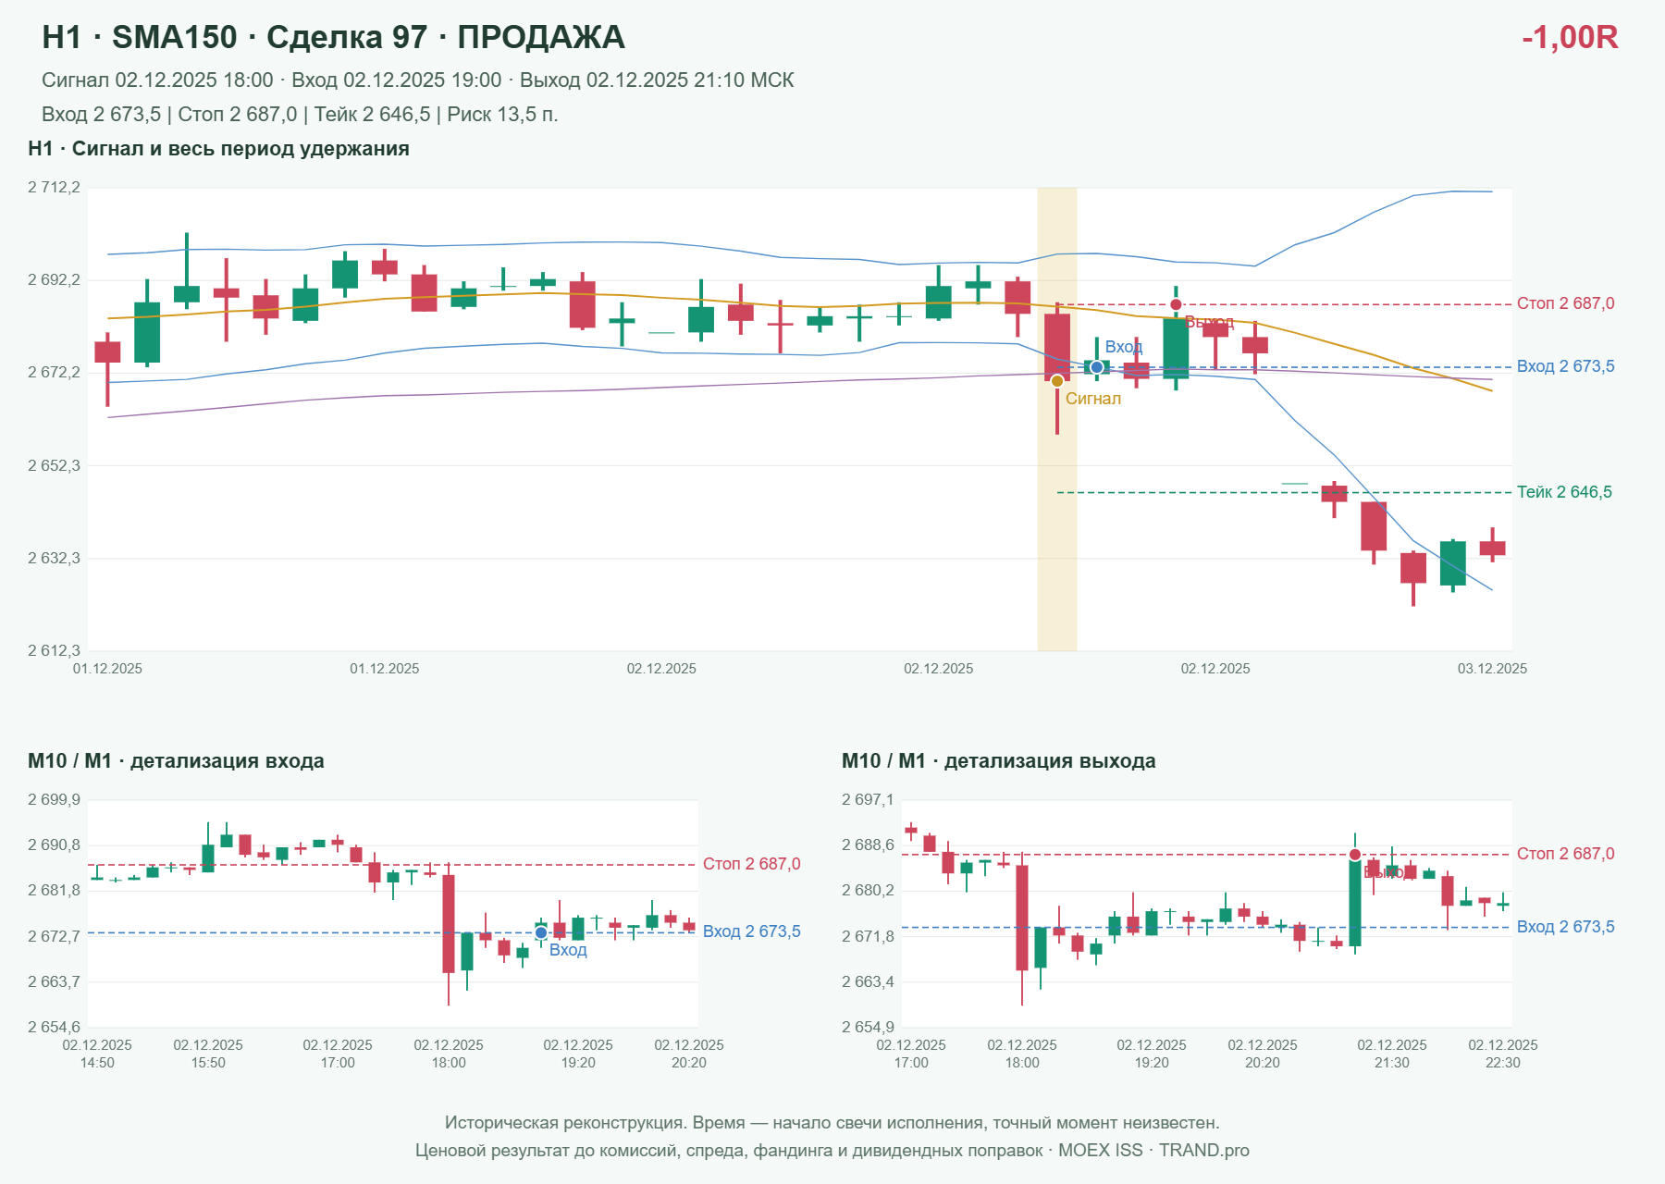Click 'Вход 2 673,5' label on H1 chart
Viewport: 1665px width, 1184px height.
(x=1565, y=366)
